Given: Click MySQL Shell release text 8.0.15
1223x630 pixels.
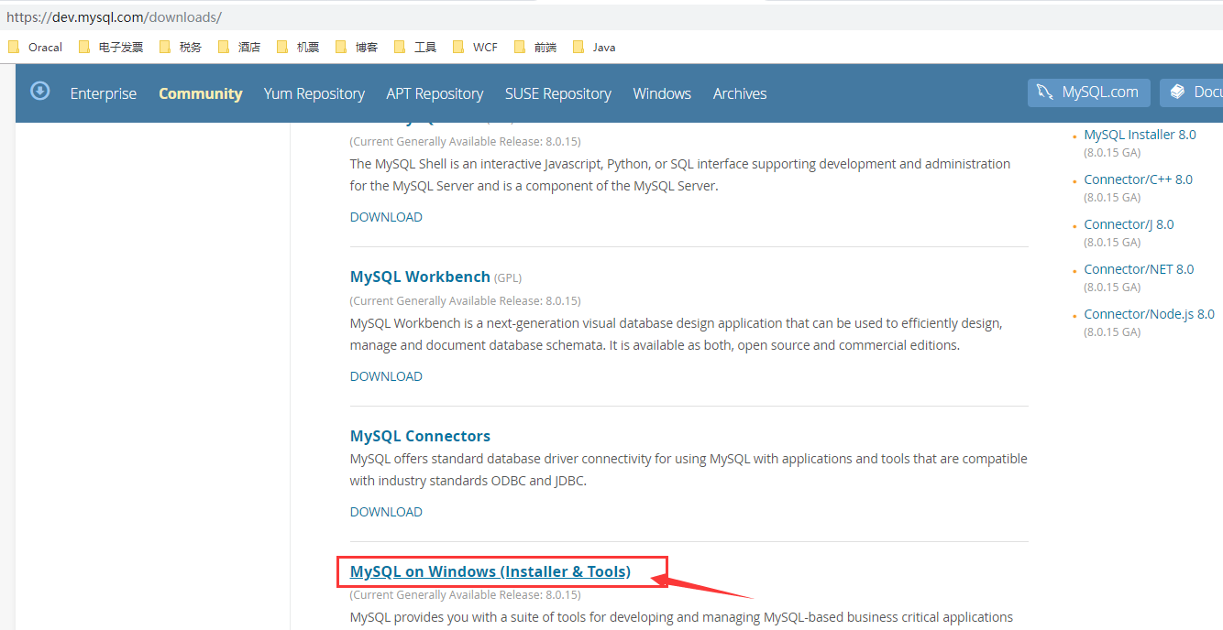Looking at the screenshot, I should [465, 142].
